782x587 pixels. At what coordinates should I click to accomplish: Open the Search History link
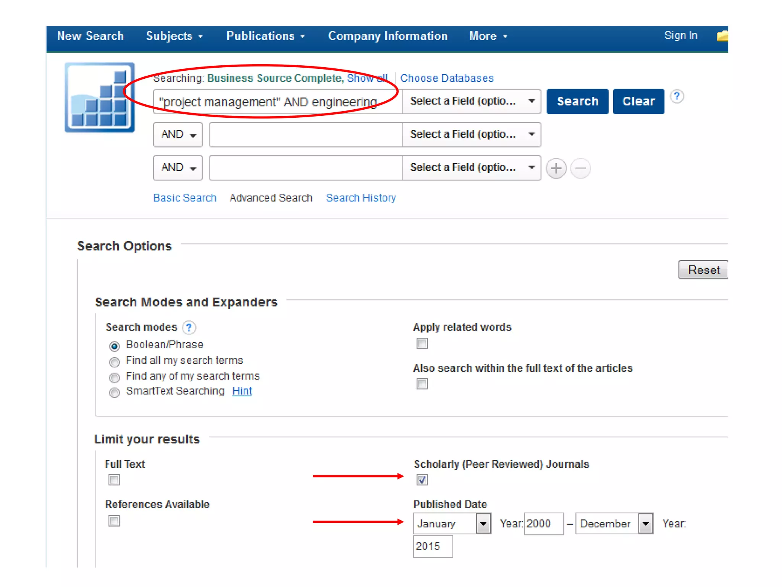coord(360,198)
